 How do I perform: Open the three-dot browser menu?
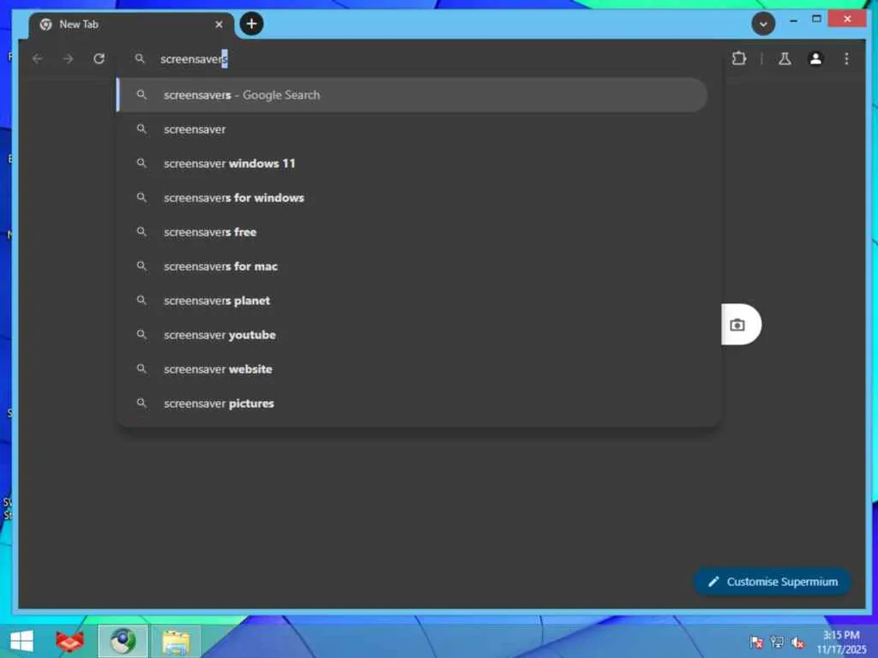pos(846,59)
